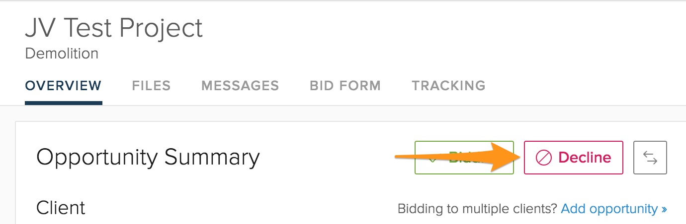Select the Tracking tab
Screen dimensions: 686x224
(x=448, y=86)
